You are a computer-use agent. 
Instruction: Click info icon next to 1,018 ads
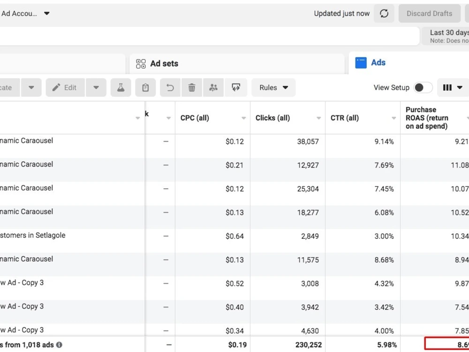[x=59, y=345]
